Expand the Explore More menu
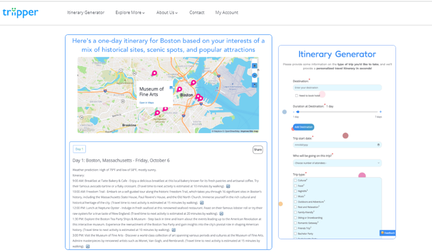 click(x=130, y=12)
